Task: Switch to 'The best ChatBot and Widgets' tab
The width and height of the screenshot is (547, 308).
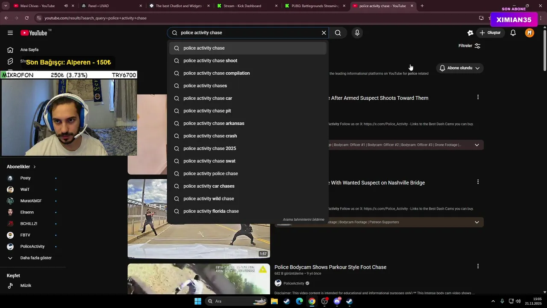Action: [x=179, y=6]
